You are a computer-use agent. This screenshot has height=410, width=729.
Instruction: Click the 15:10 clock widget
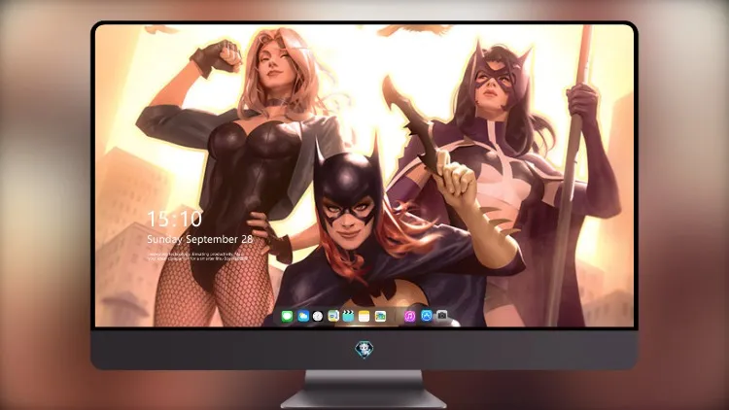pyautogui.click(x=174, y=219)
